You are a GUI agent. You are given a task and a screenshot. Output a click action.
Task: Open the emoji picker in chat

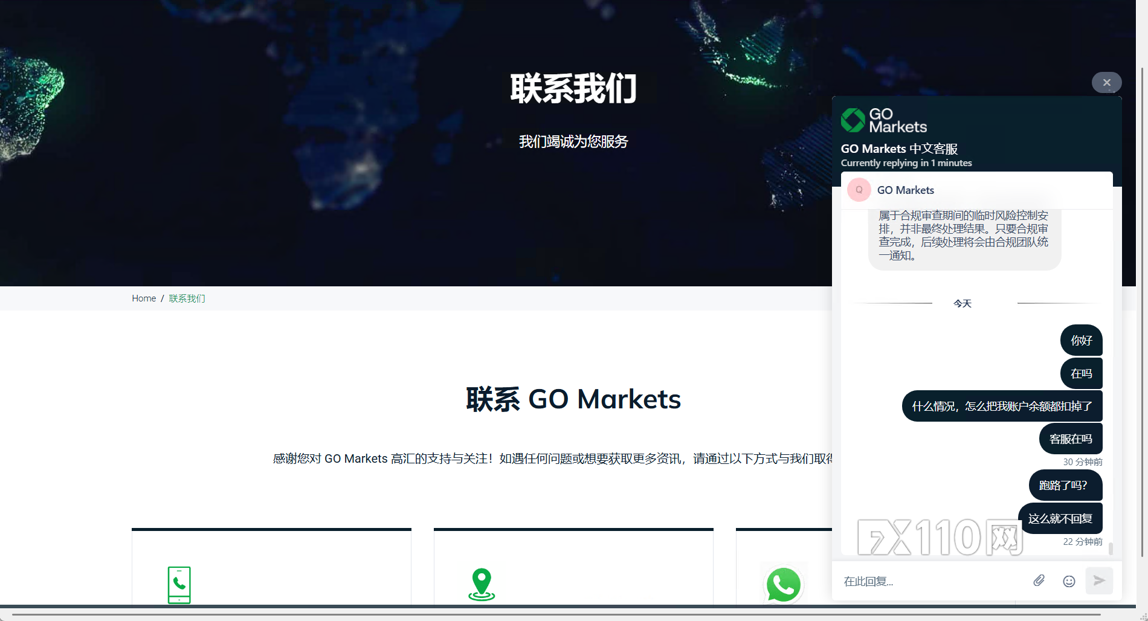tap(1069, 581)
